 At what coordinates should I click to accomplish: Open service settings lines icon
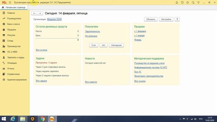198,2
